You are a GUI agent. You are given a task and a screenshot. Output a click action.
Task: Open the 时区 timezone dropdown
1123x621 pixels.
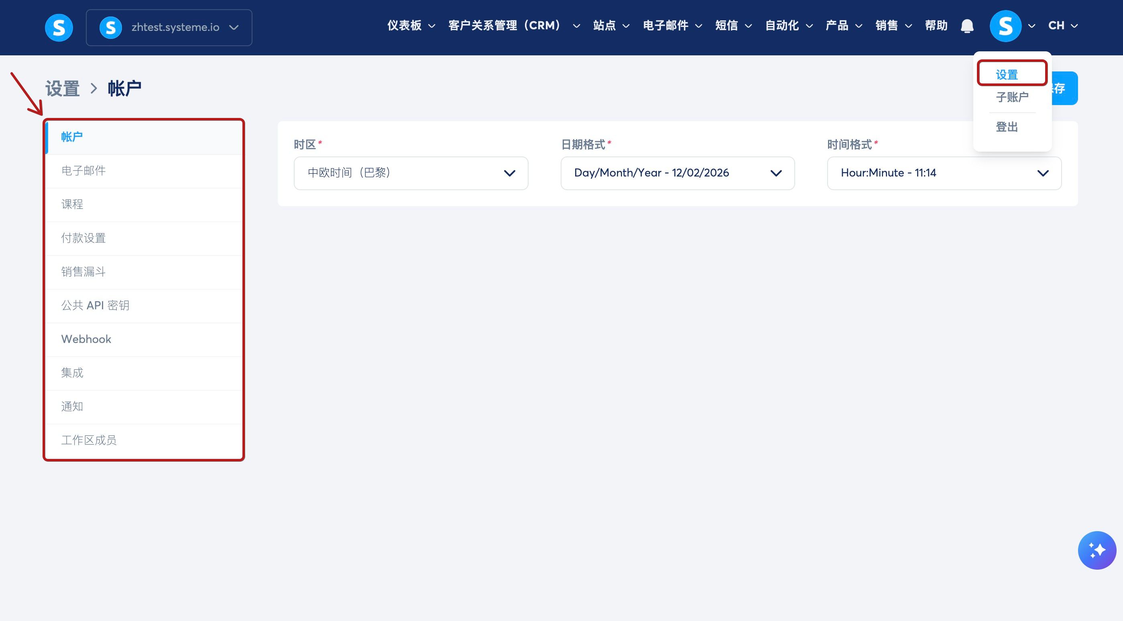pyautogui.click(x=411, y=173)
